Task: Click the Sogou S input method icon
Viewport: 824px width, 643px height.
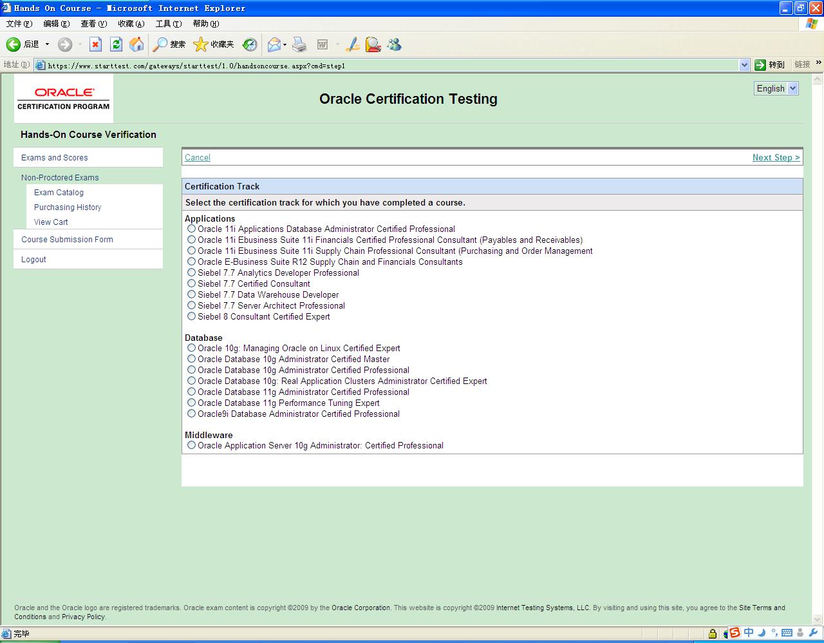Action: 735,633
